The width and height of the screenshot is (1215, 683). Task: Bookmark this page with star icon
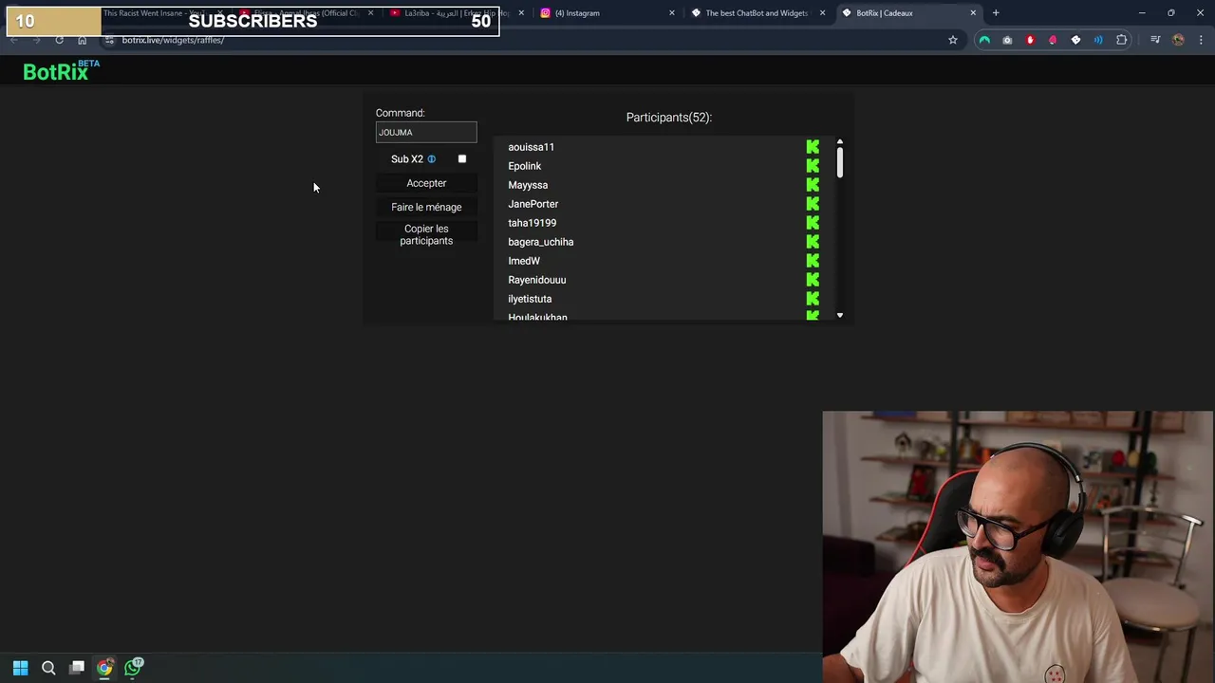(x=953, y=40)
